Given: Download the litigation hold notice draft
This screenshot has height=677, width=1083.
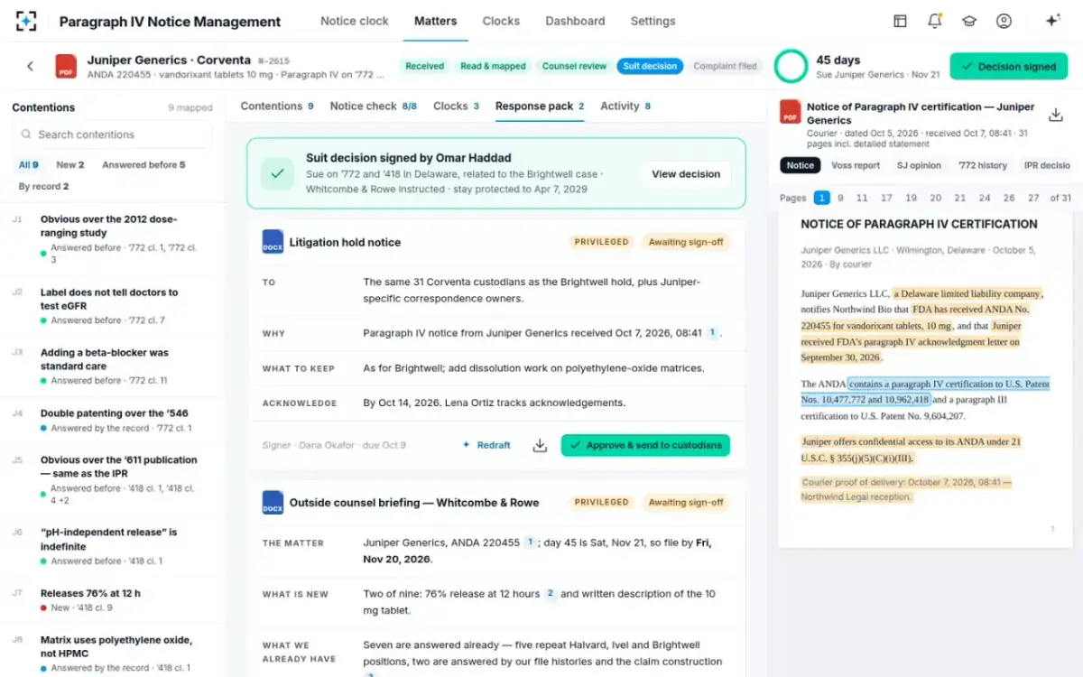Looking at the screenshot, I should (x=540, y=445).
